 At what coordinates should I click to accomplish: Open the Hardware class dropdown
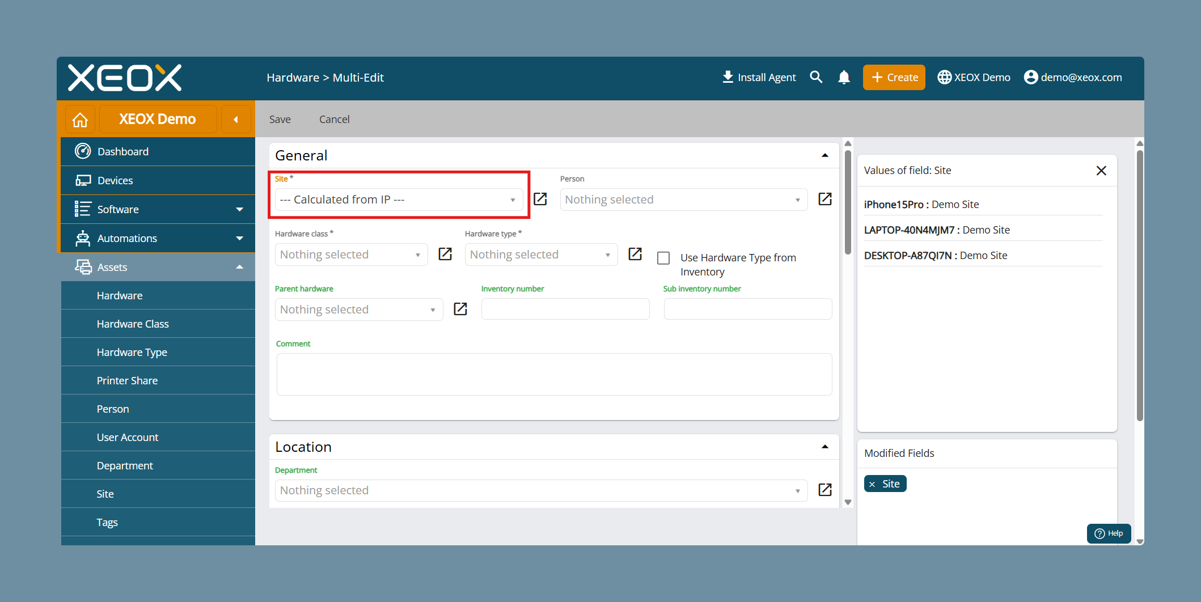[x=351, y=255]
